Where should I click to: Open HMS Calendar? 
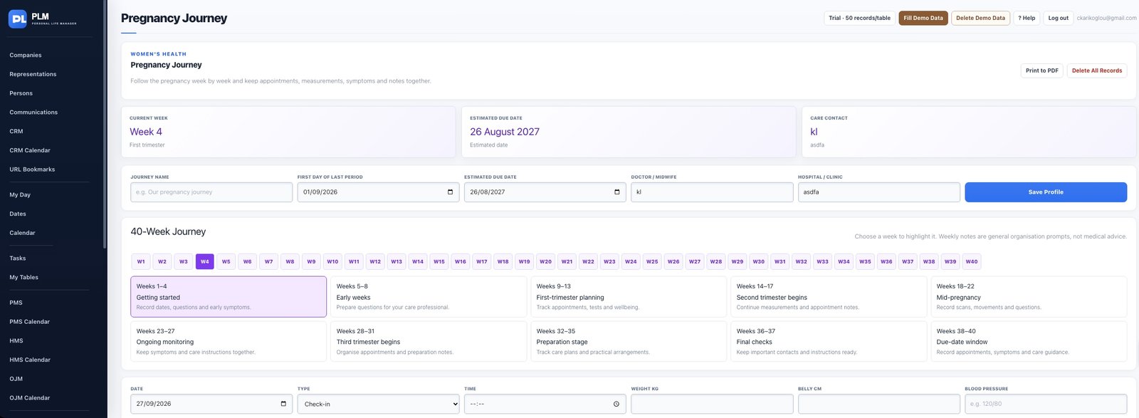click(30, 360)
